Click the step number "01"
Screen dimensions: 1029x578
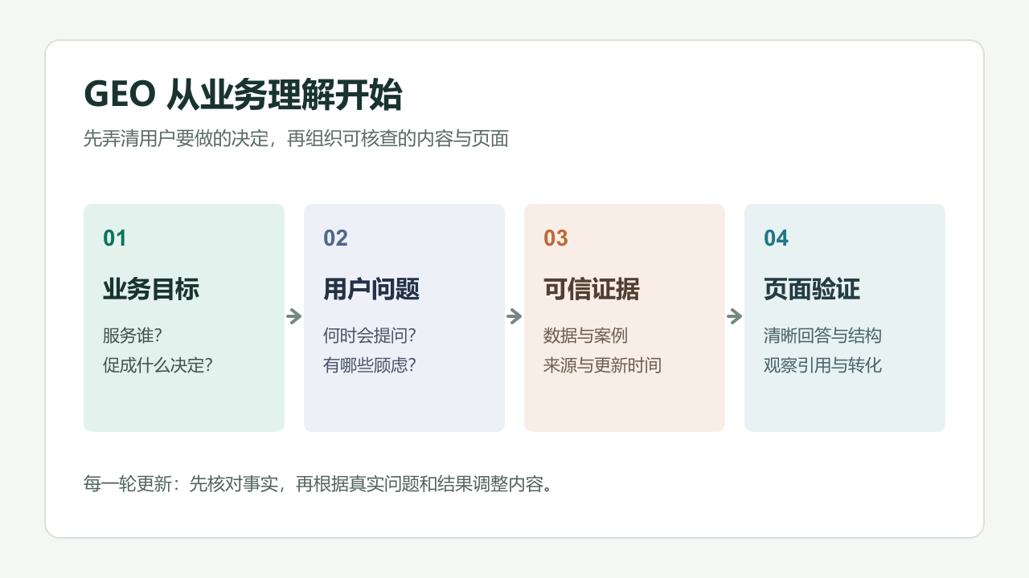coord(115,238)
